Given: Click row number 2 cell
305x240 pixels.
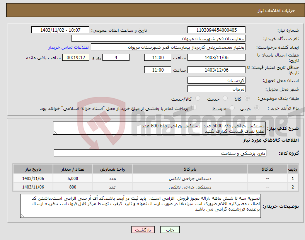Looking at the screenshot, I should pyautogui.click(x=293, y=187).
